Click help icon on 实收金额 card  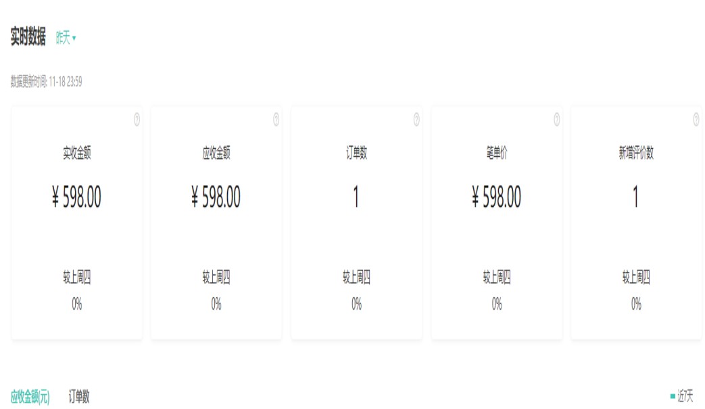coord(137,120)
